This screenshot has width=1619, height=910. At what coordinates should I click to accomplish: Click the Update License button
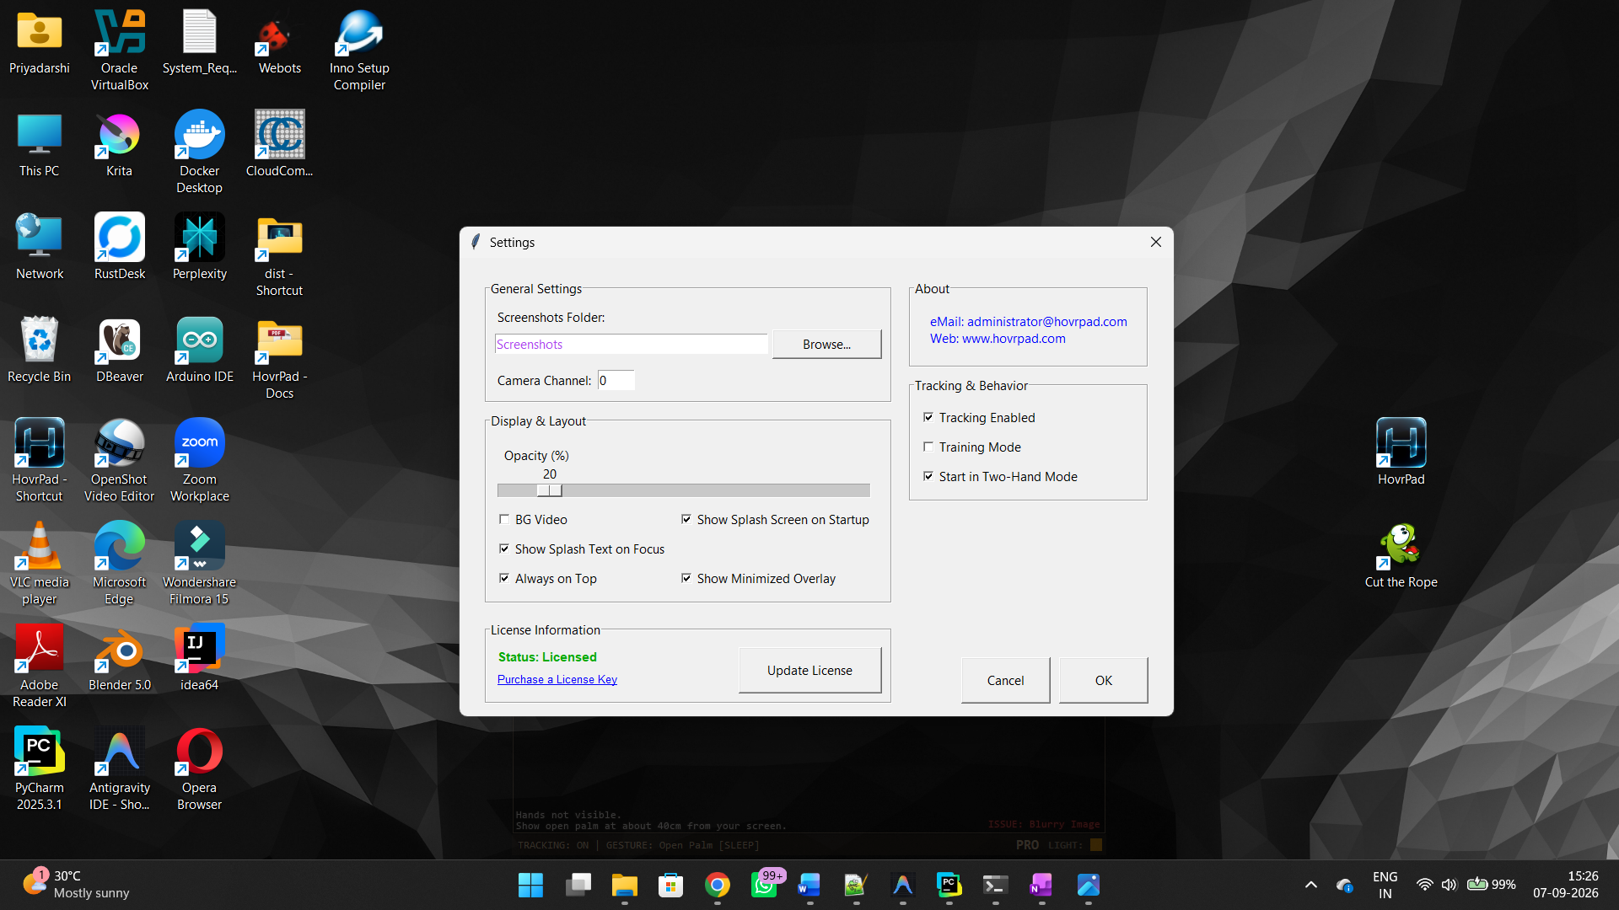tap(809, 670)
